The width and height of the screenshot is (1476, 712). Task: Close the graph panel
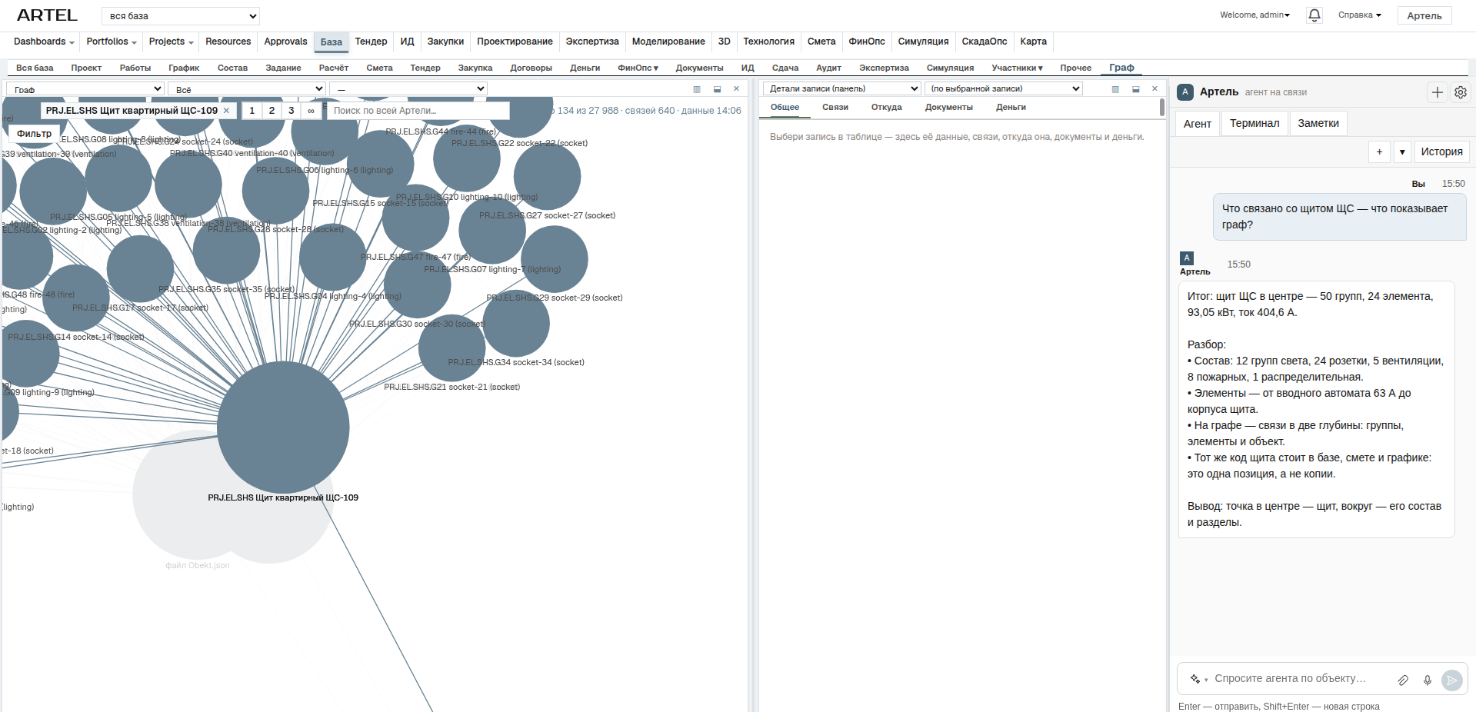pos(736,89)
